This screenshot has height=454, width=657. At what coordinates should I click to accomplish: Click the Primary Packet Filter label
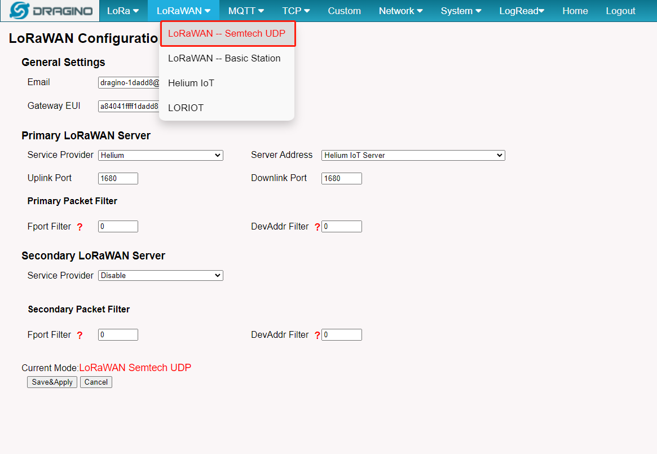(x=72, y=201)
